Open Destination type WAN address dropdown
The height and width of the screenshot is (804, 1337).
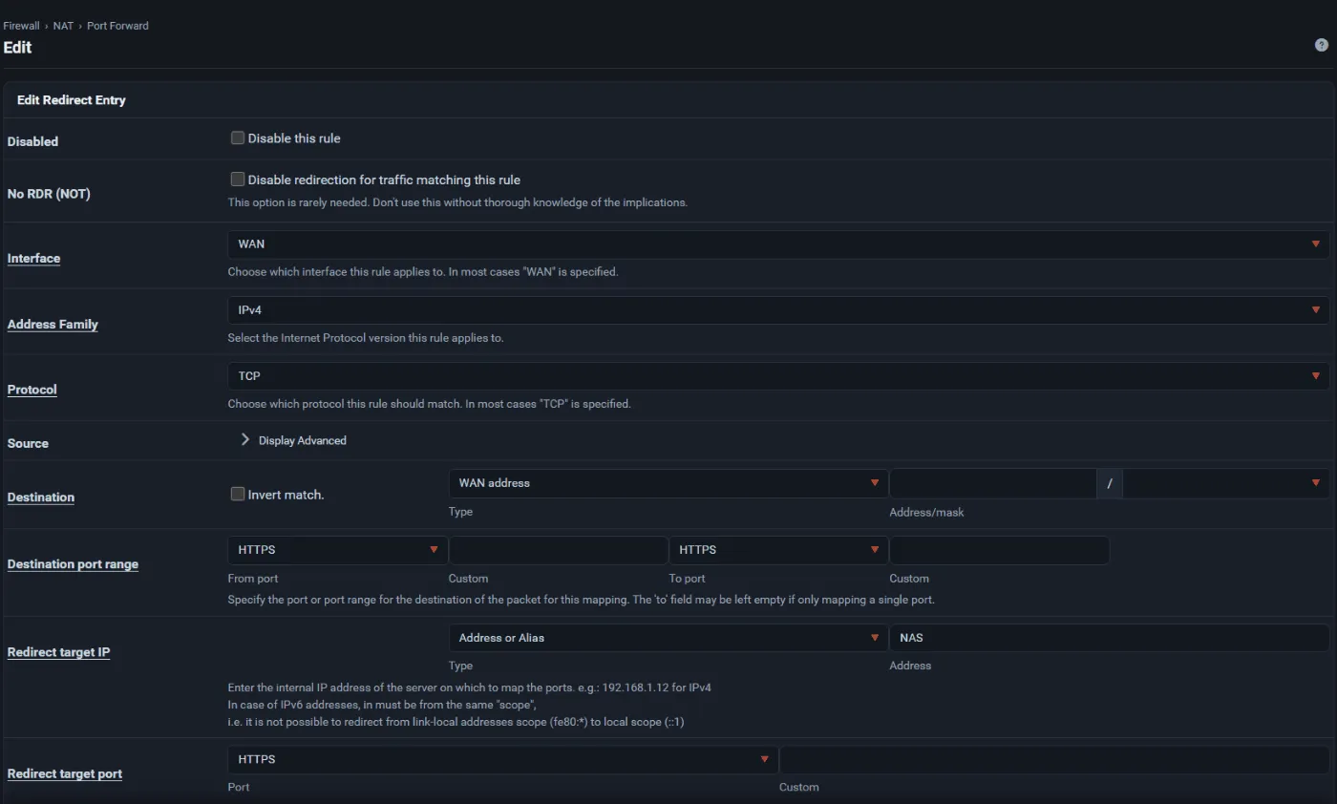tap(668, 483)
